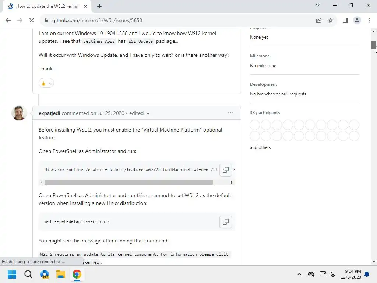Viewport: 377px width, 283px height.
Task: Bookmark this page with the star icon
Action: [331, 21]
